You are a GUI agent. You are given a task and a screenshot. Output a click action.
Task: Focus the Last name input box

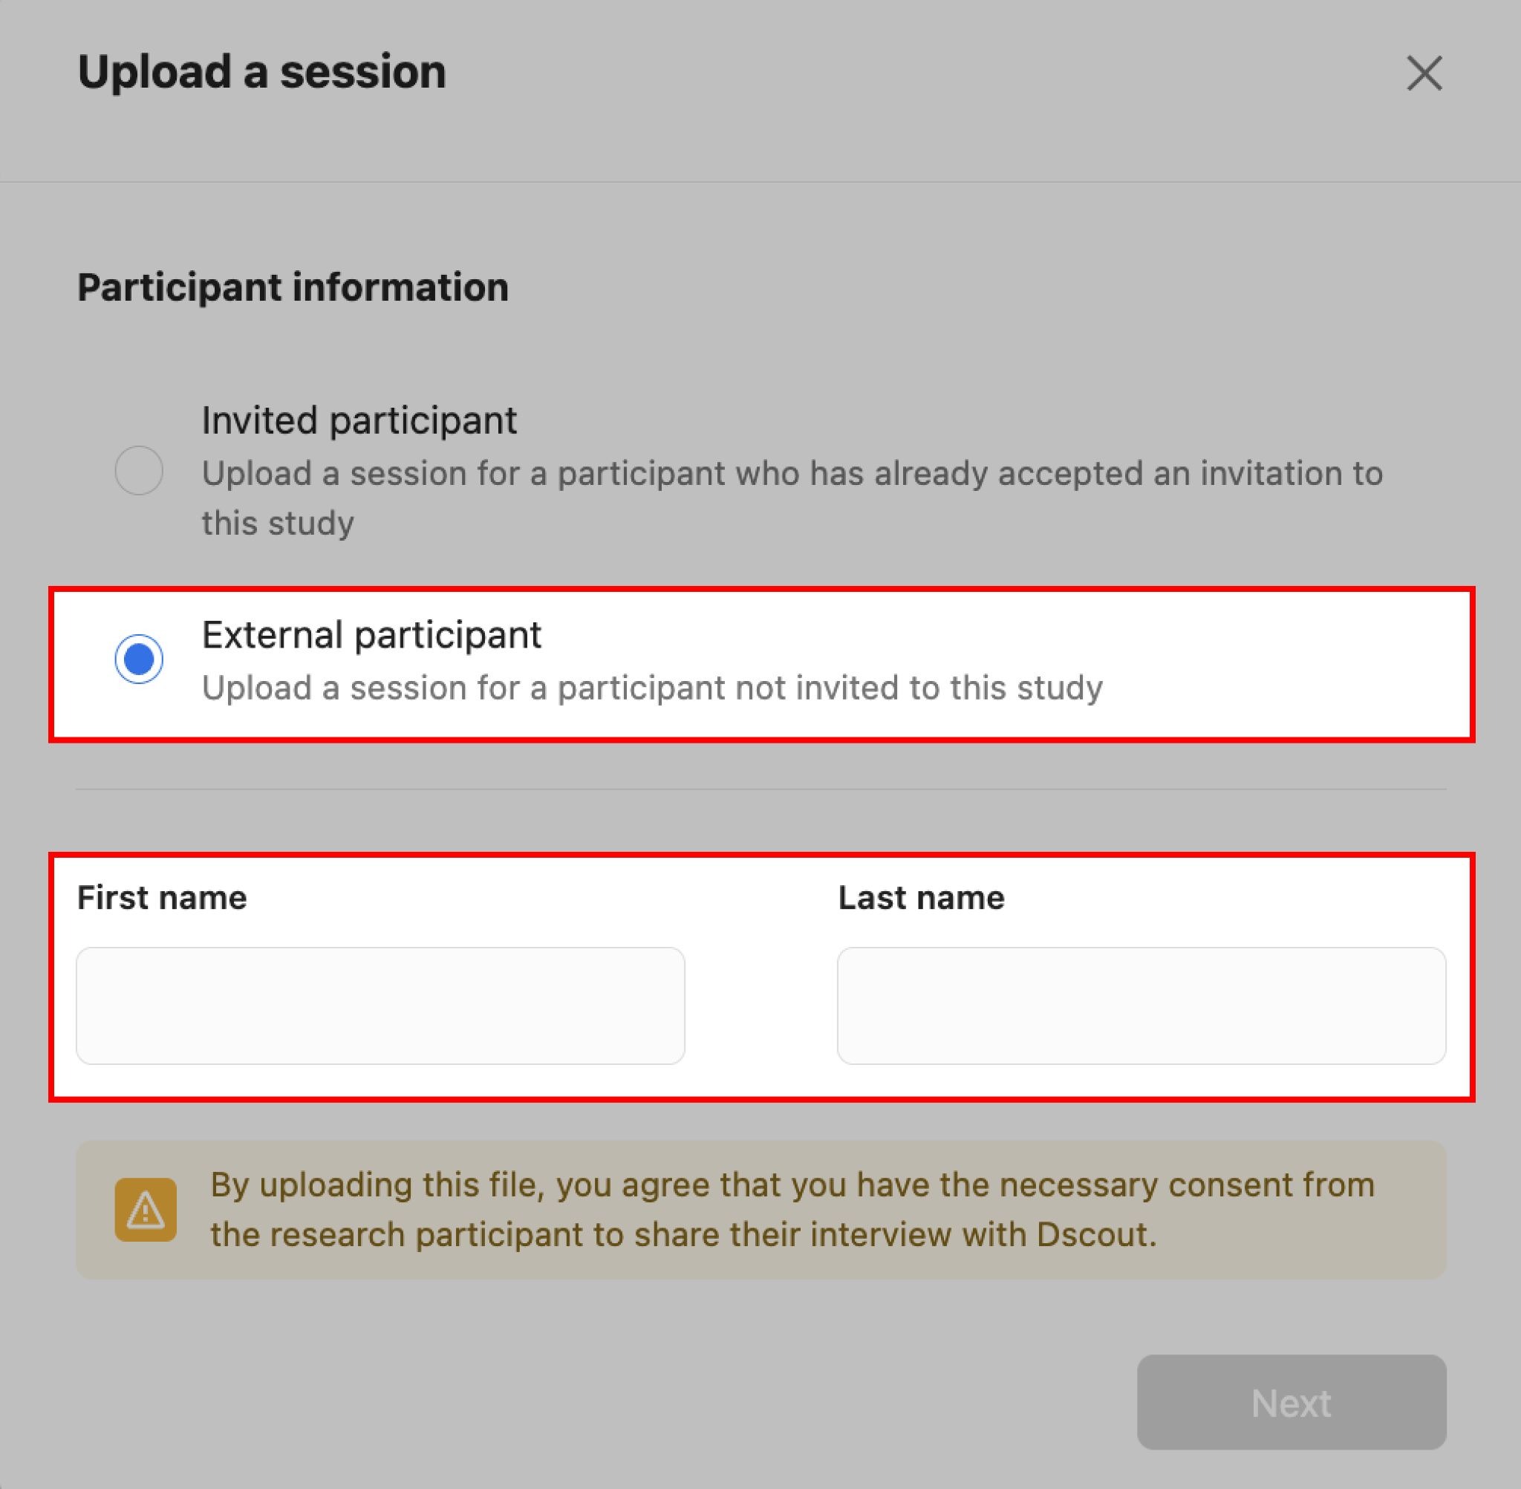click(1141, 1005)
